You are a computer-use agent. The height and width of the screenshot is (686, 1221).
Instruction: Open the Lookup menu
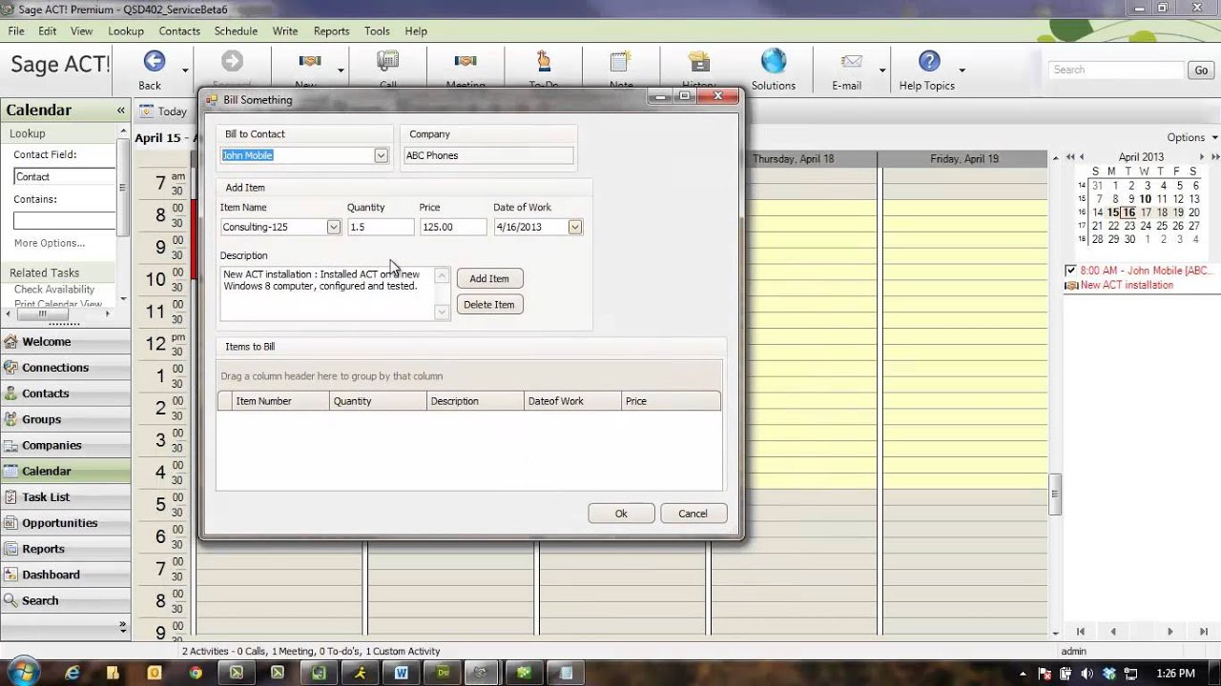tap(126, 30)
